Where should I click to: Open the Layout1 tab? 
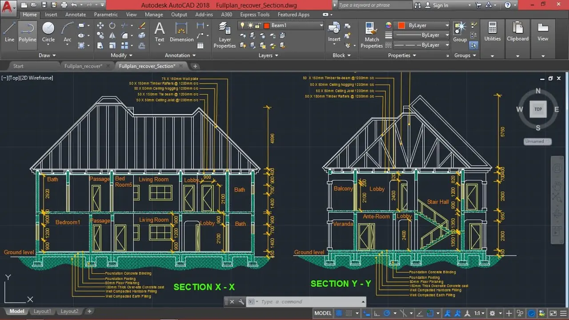(42, 312)
